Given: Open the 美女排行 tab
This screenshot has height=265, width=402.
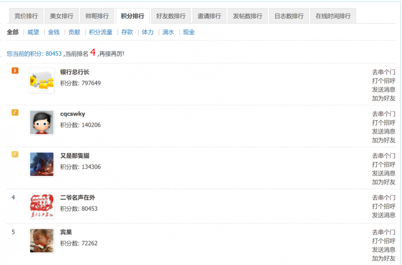Looking at the screenshot, I should [61, 16].
